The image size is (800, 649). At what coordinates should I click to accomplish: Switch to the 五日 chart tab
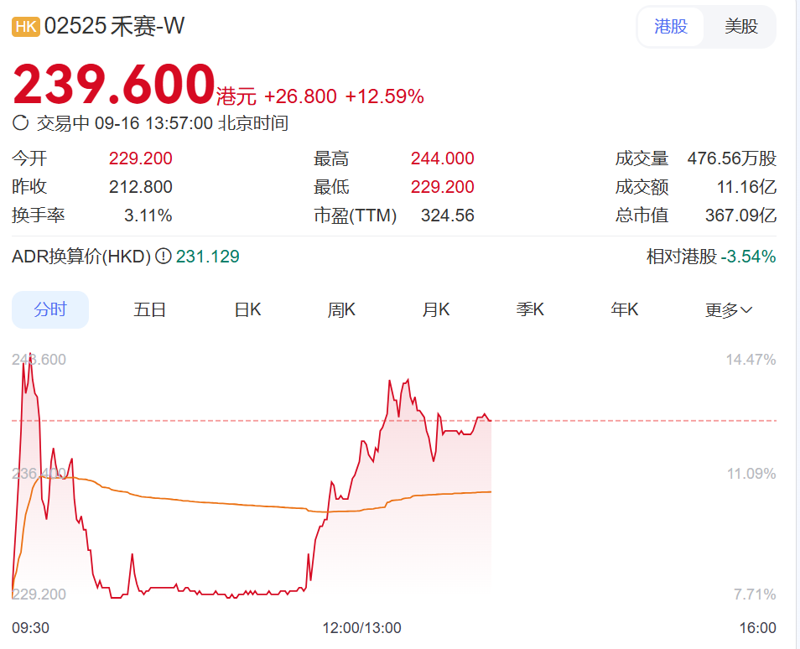click(x=150, y=309)
